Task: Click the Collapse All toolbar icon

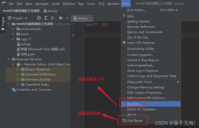Action: (52, 18)
